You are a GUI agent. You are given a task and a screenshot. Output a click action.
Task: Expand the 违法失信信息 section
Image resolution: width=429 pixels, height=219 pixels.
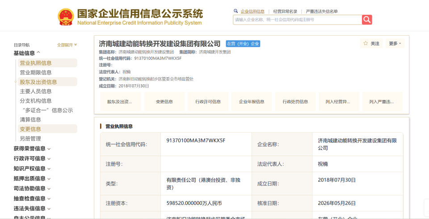(32, 208)
